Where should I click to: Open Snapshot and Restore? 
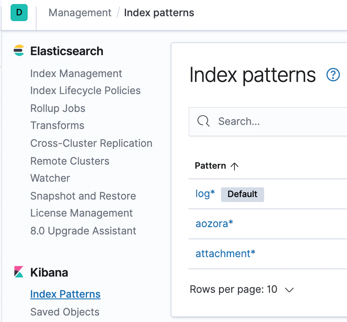(x=83, y=196)
